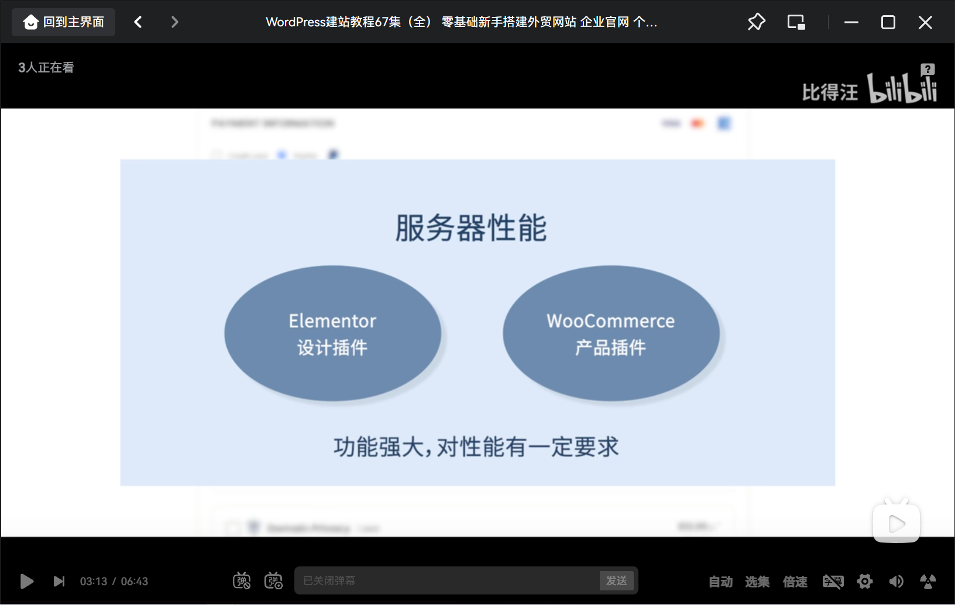Toggle the subtitles icon
Viewport: 955px width, 605px height.
pos(833,581)
